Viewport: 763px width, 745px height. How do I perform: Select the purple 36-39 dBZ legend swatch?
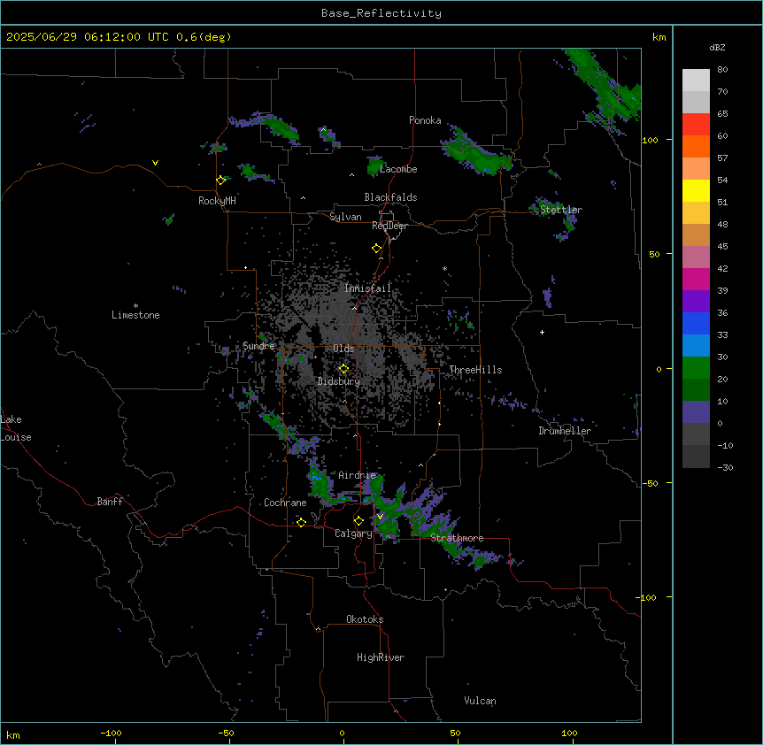click(696, 302)
